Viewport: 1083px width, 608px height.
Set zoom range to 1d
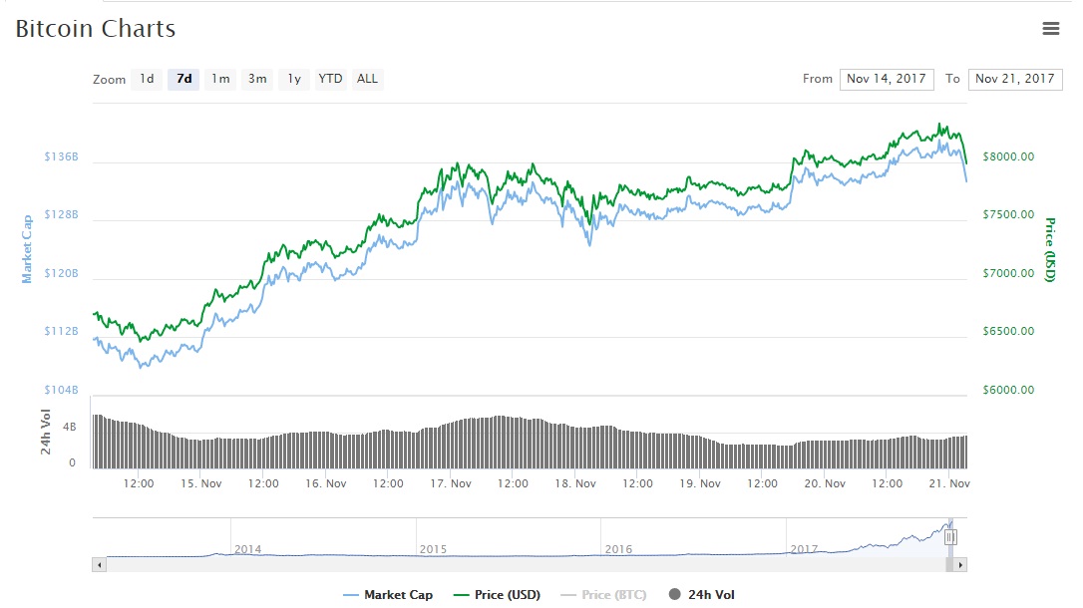(147, 79)
